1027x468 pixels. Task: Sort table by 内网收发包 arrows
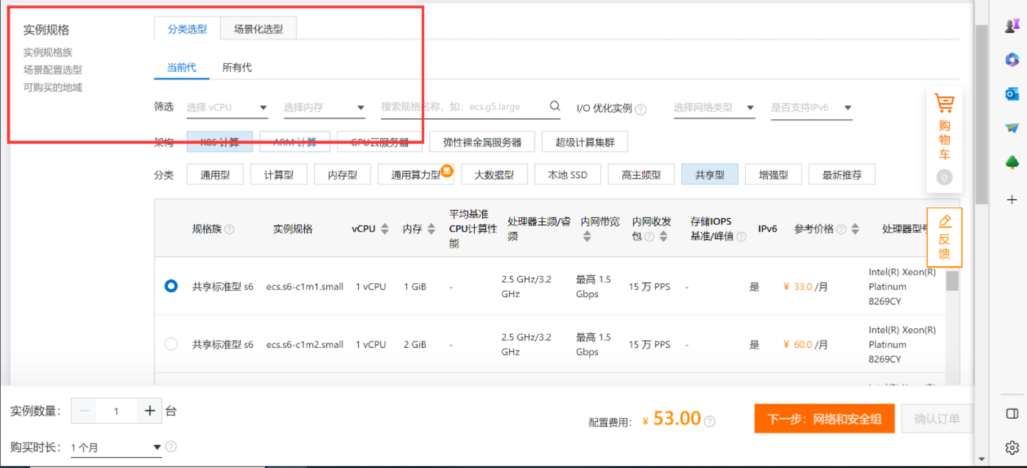point(664,236)
